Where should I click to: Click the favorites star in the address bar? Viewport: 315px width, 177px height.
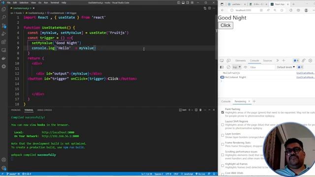pos(282,10)
